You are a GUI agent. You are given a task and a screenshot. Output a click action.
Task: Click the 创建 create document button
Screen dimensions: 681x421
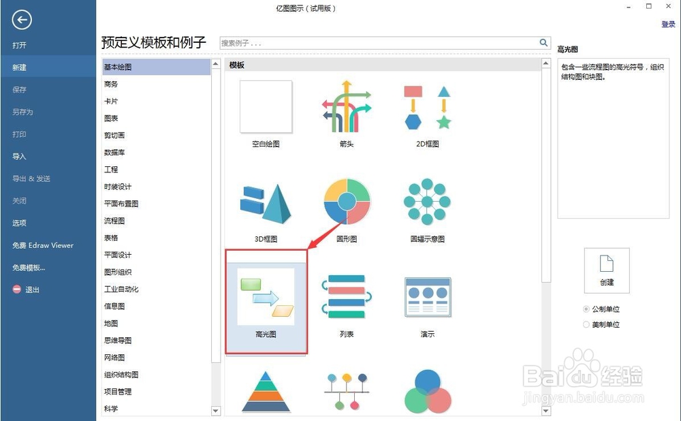(607, 270)
